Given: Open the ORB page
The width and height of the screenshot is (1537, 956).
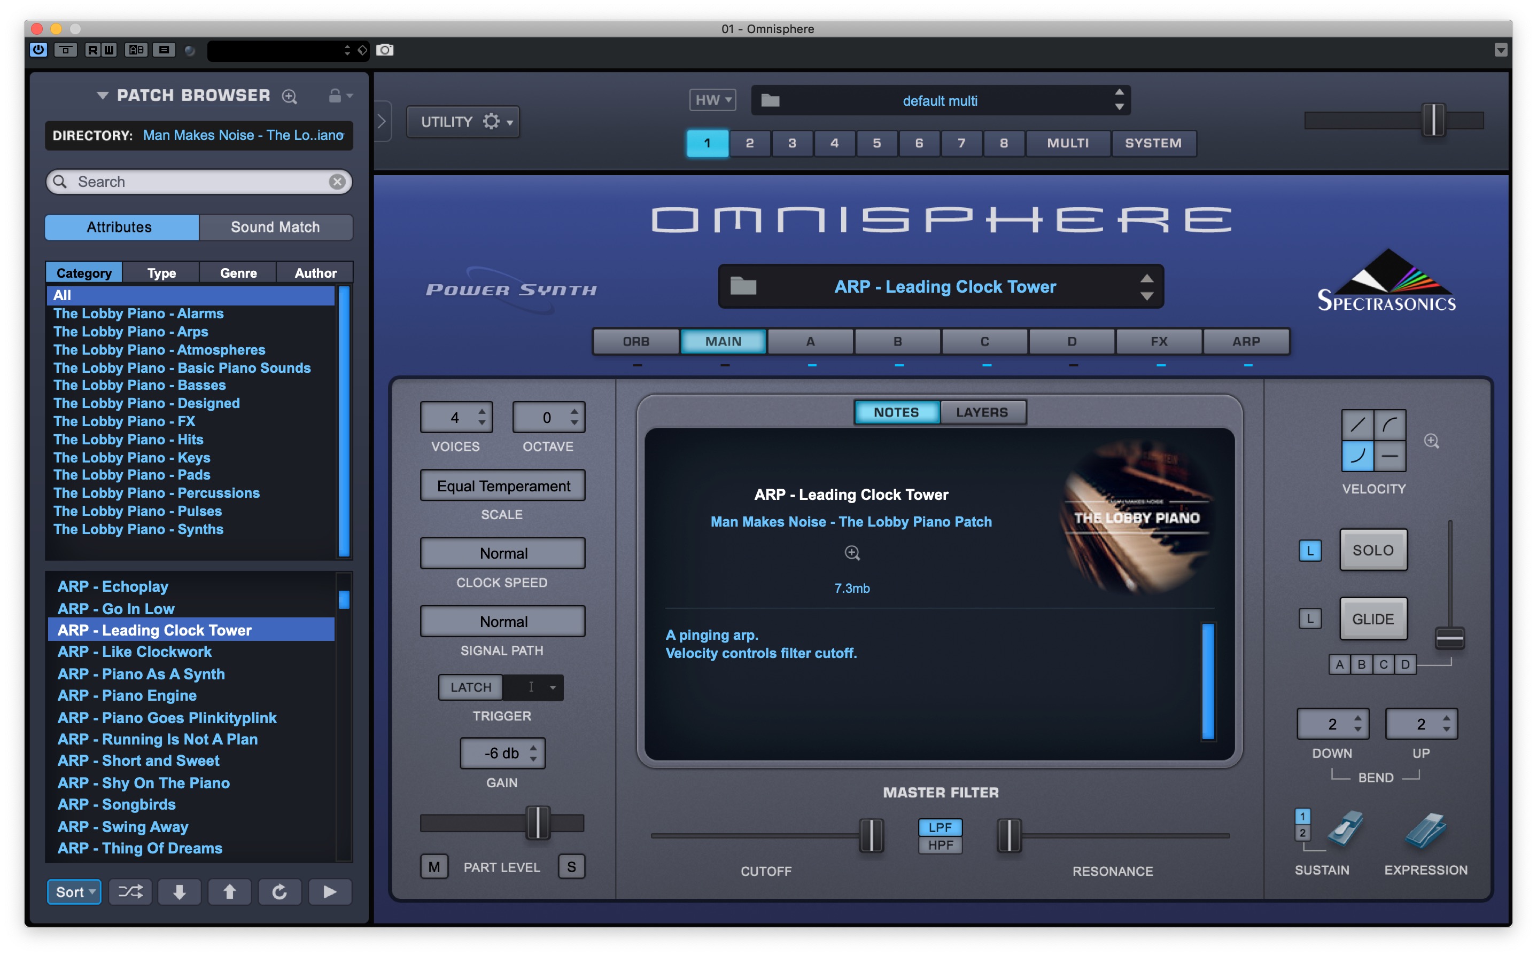Looking at the screenshot, I should coord(636,341).
